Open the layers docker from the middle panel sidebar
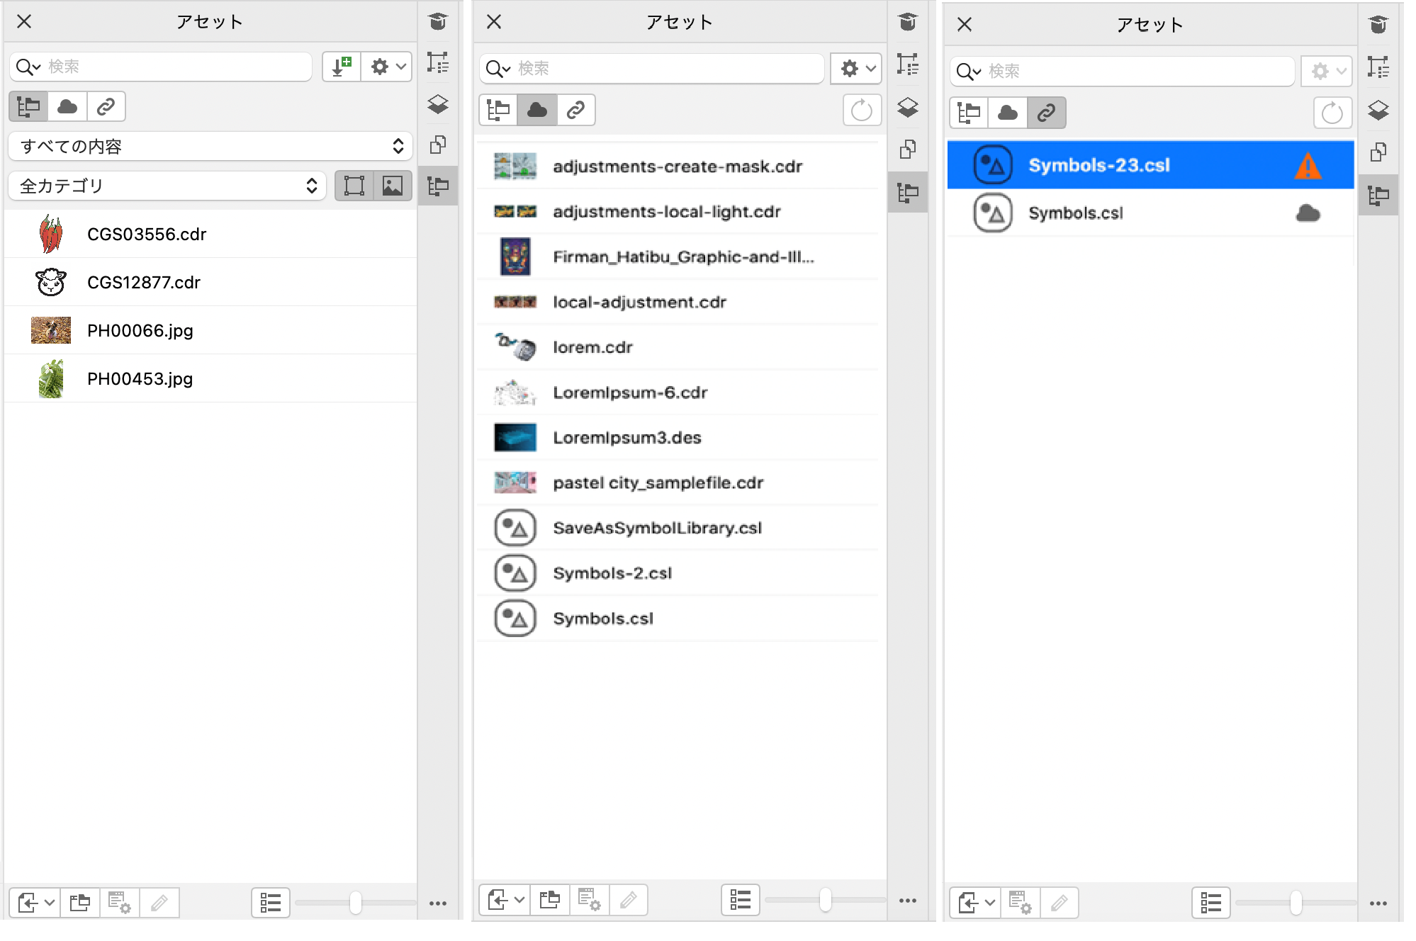 908,107
